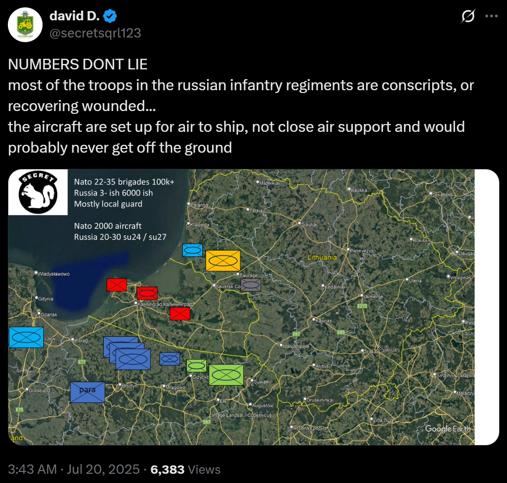Open the @secretsqrl123 handle link
Viewport: 507px width, 483px height.
(x=95, y=33)
